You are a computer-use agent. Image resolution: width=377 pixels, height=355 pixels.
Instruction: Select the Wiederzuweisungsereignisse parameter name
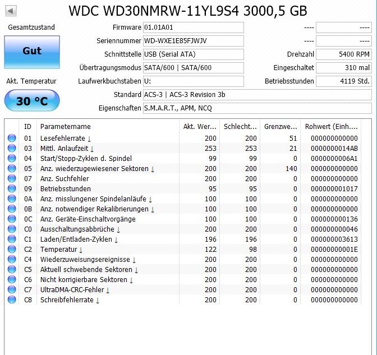[85, 260]
